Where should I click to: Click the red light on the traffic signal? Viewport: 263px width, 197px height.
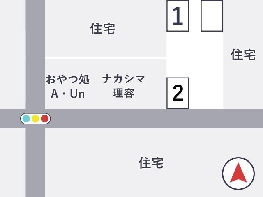(45, 119)
